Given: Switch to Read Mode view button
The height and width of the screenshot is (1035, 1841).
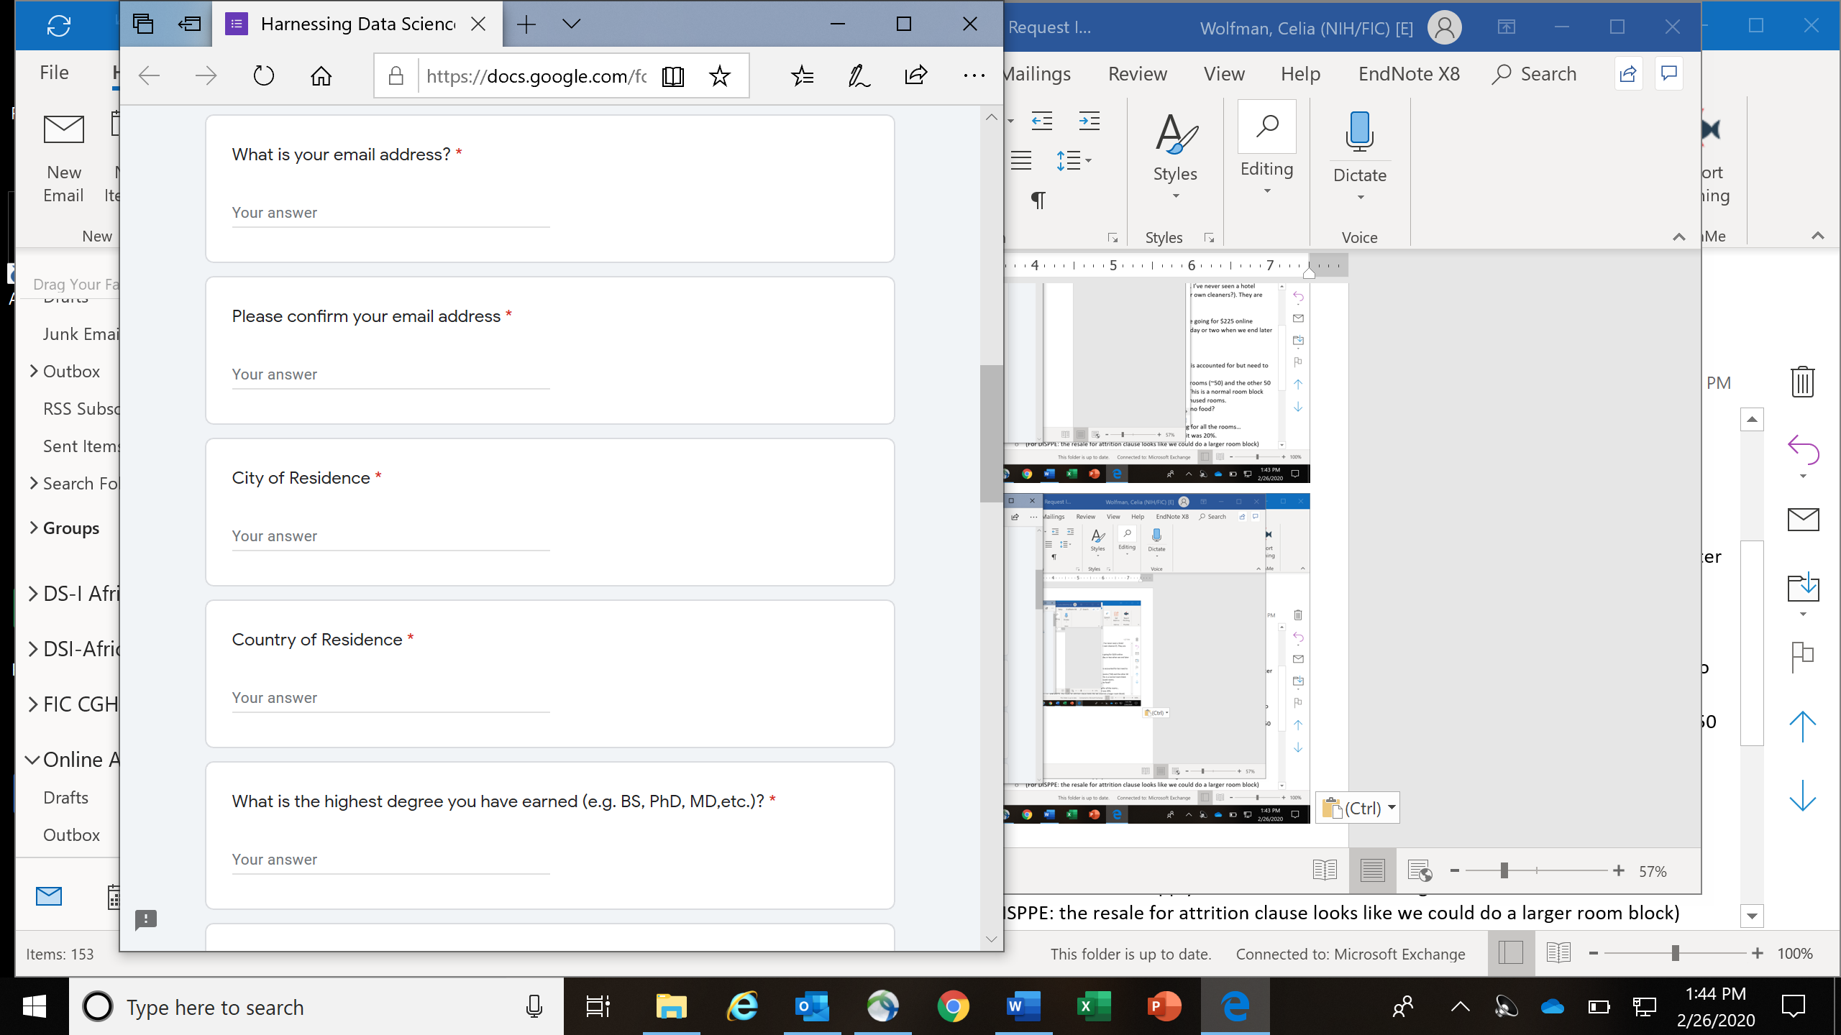Looking at the screenshot, I should (1324, 871).
